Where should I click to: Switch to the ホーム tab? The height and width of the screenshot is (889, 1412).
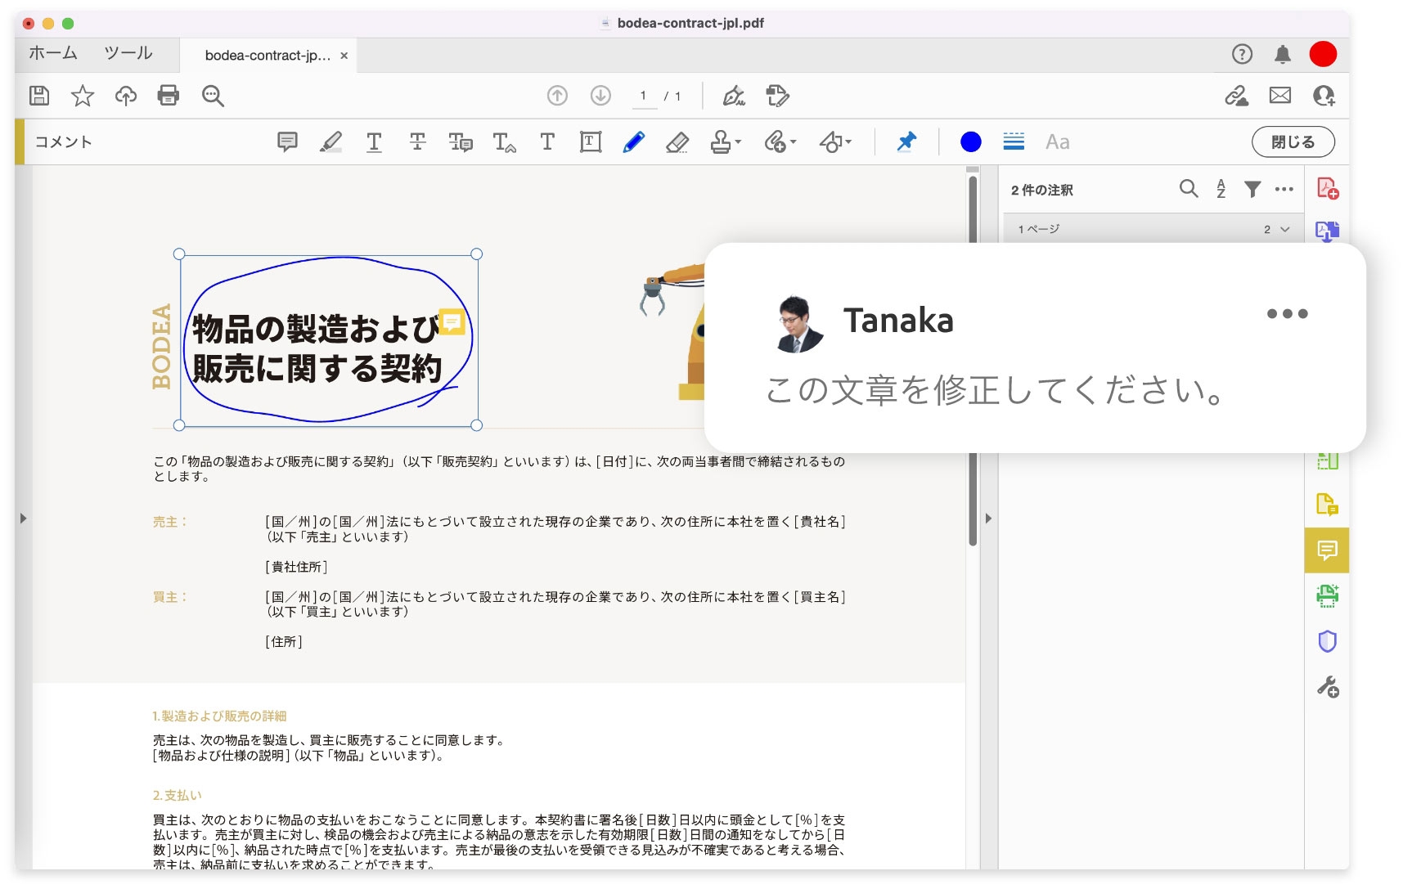pyautogui.click(x=53, y=53)
